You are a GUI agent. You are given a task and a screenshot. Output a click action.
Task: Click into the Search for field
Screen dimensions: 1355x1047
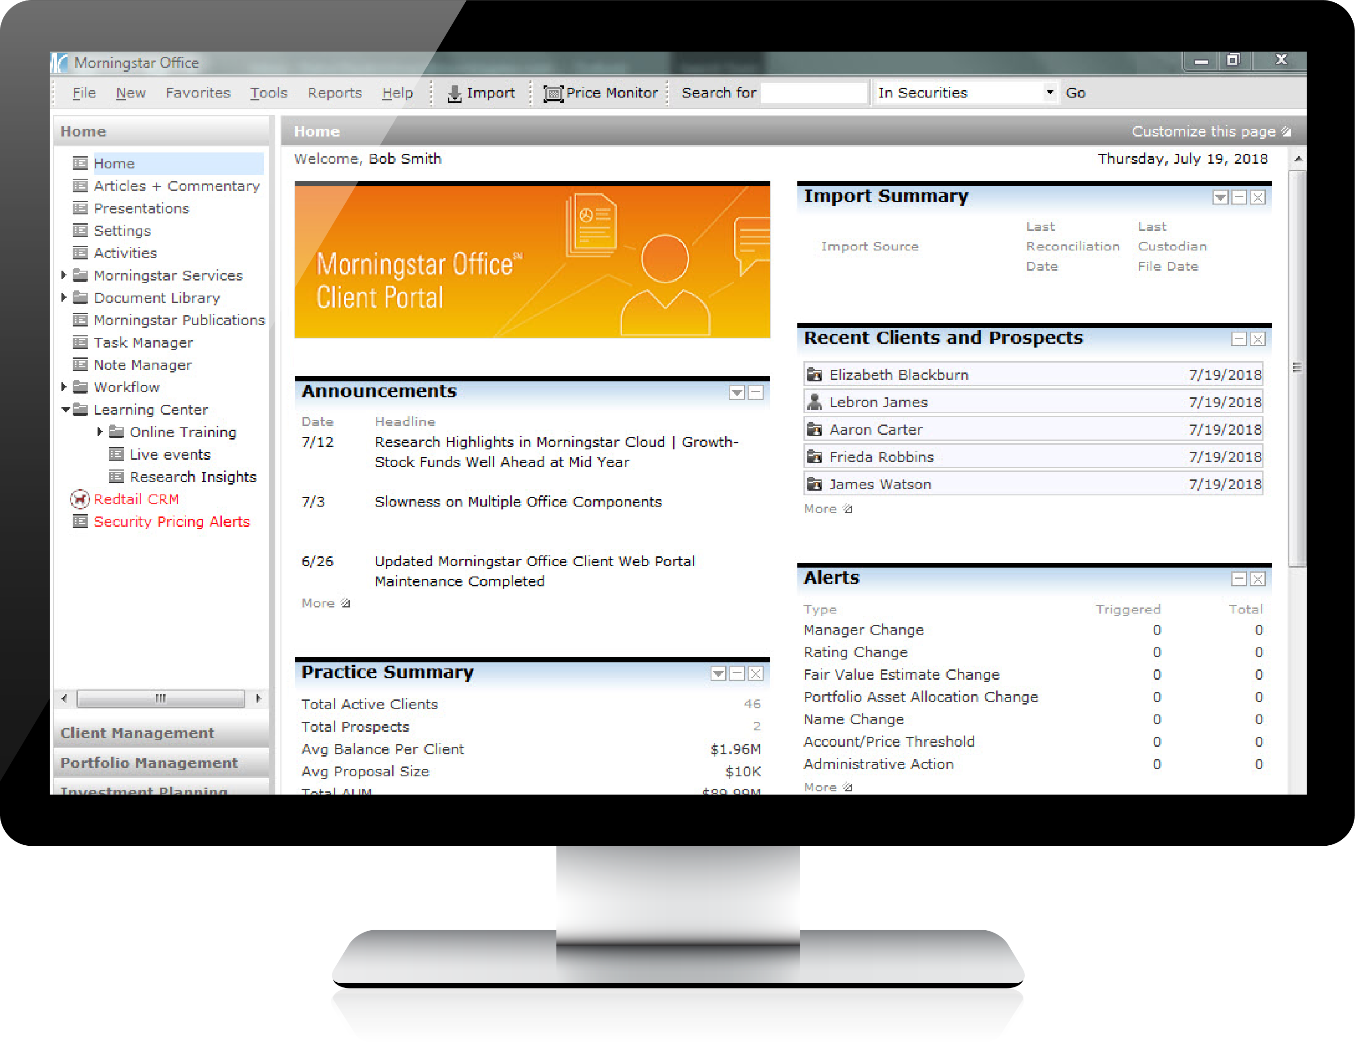pyautogui.click(x=813, y=93)
